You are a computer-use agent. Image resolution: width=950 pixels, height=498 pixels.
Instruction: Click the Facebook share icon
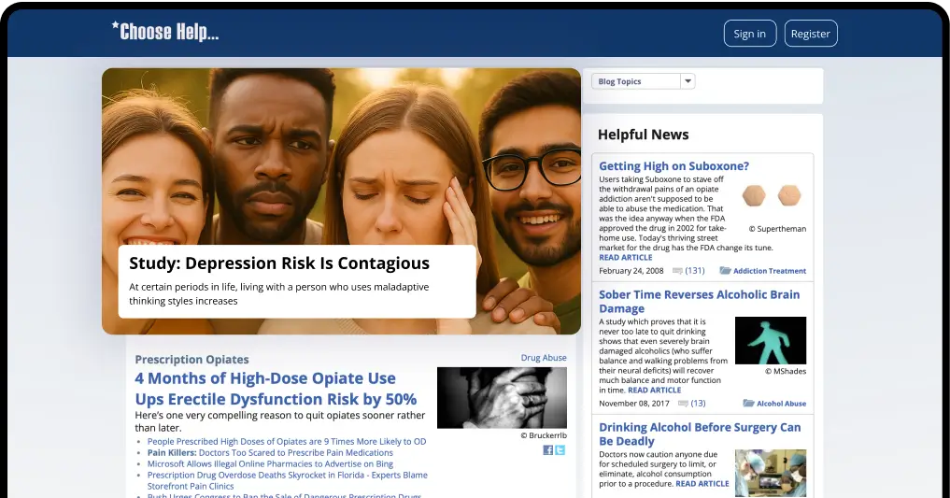click(x=548, y=450)
